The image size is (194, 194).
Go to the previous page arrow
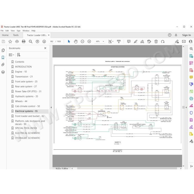37,42
